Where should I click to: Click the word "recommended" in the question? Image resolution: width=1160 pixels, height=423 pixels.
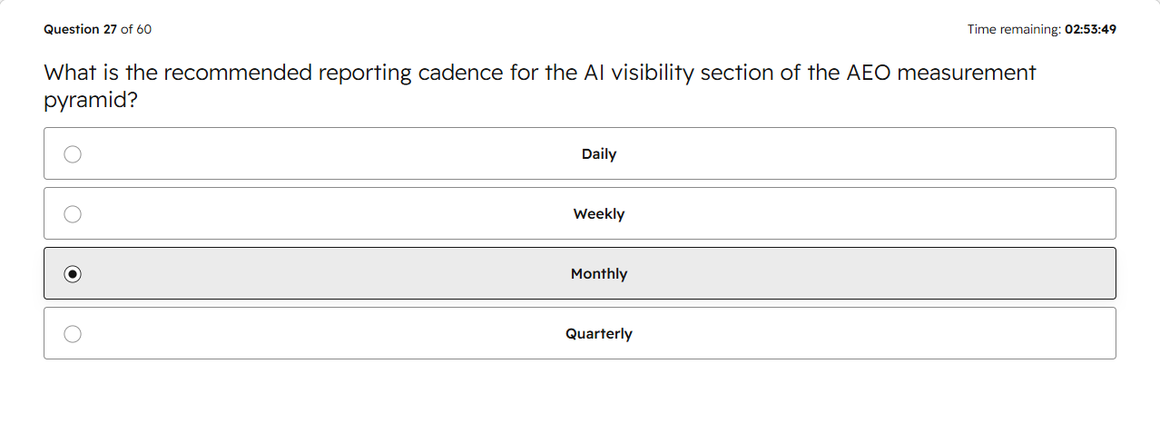(237, 73)
